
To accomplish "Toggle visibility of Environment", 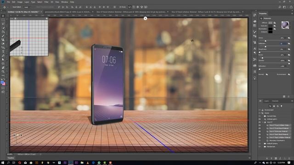I will click(x=260, y=110).
